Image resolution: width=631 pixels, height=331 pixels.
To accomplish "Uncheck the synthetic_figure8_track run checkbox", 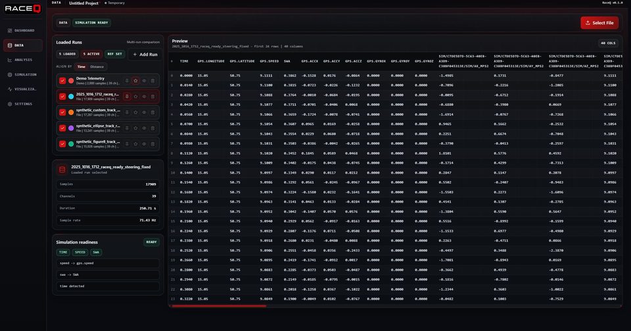I will pyautogui.click(x=62, y=143).
